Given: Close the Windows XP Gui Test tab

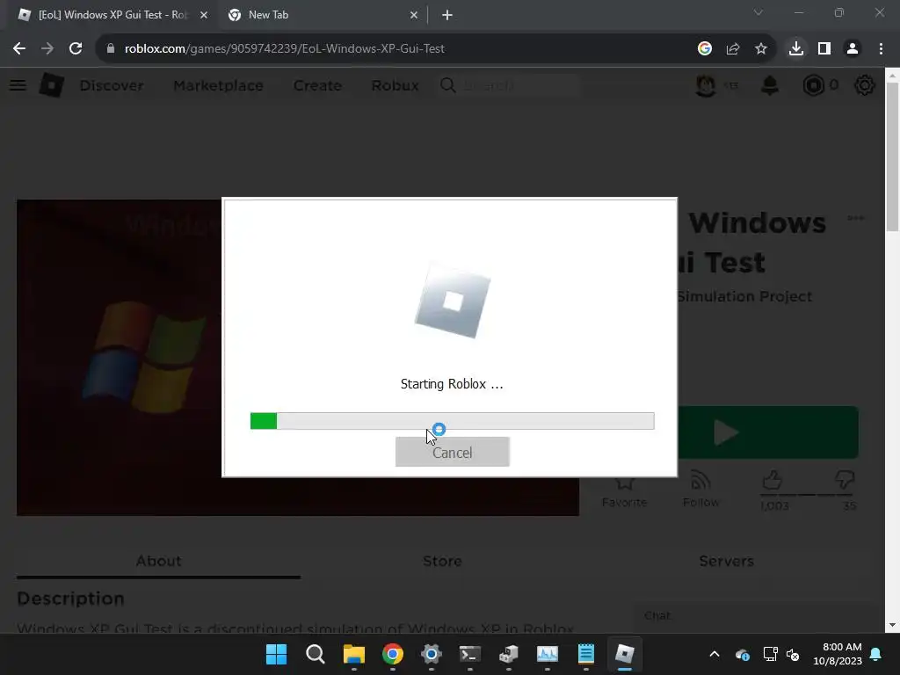Looking at the screenshot, I should coord(204,15).
